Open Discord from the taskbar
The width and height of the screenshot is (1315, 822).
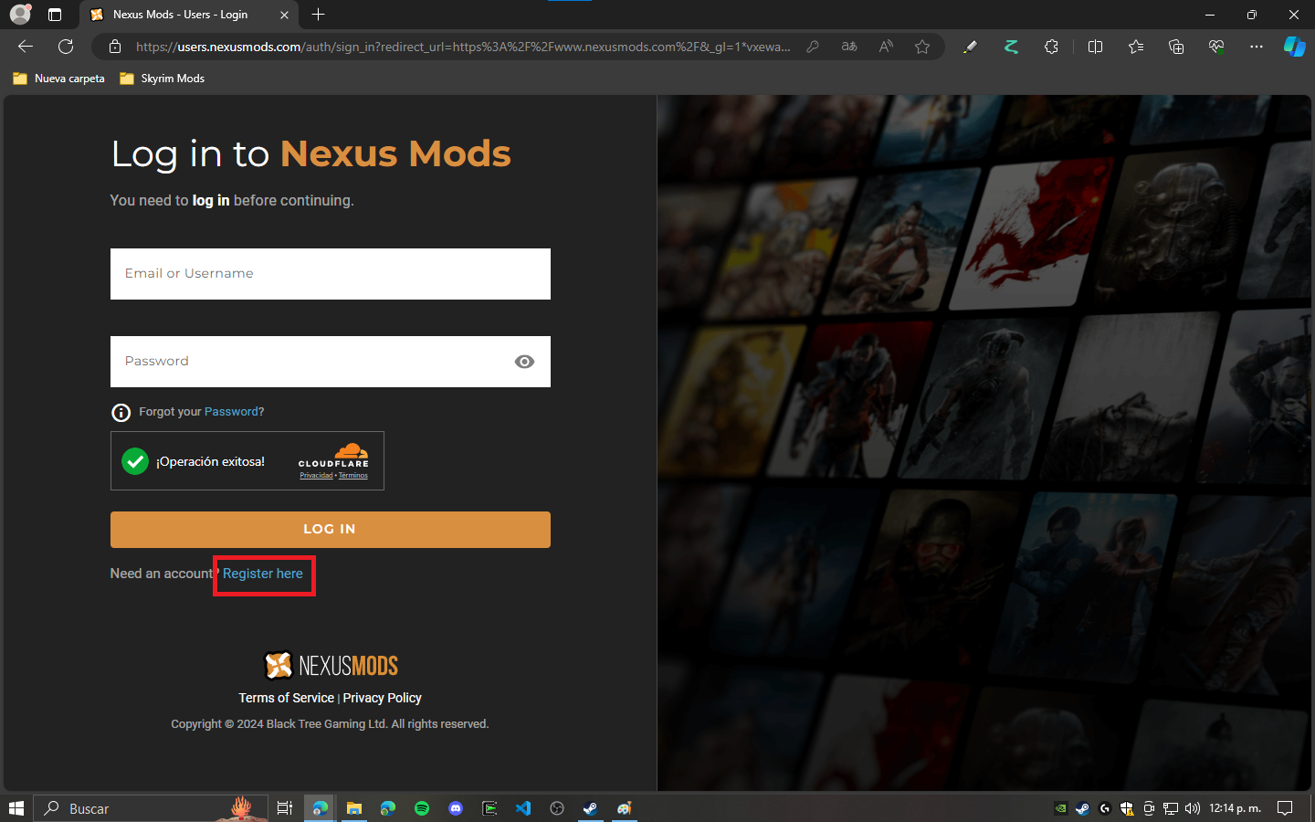(456, 808)
